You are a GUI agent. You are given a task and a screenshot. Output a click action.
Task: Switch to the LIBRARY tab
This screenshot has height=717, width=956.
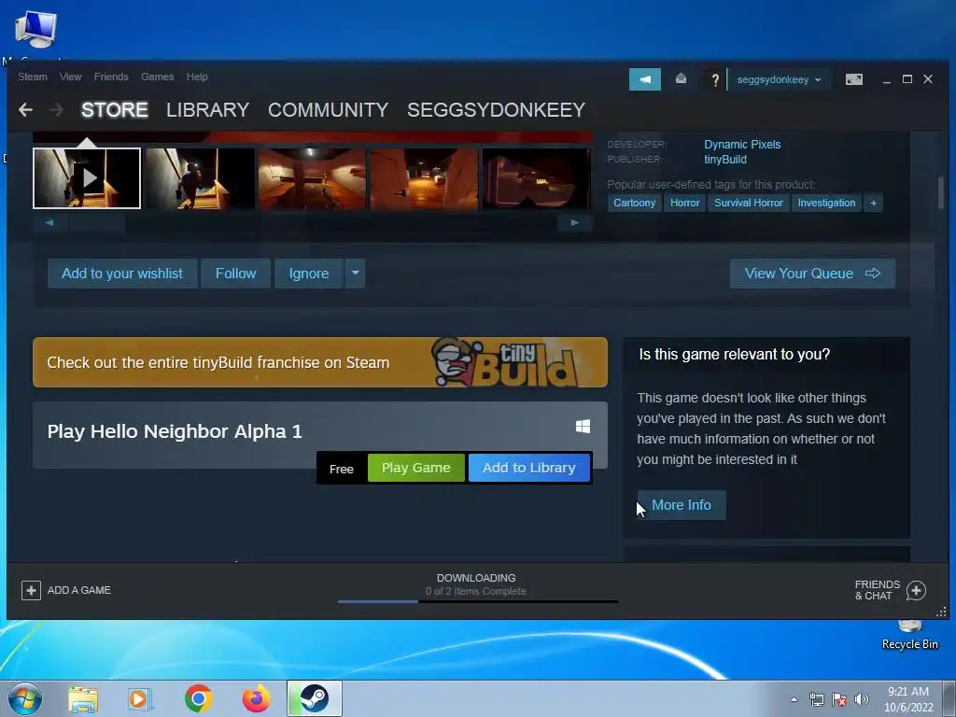[x=207, y=110]
